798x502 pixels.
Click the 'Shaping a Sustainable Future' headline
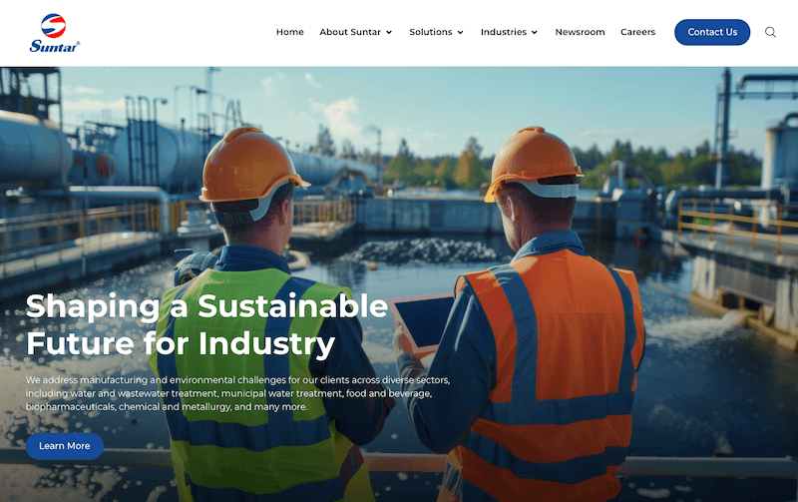click(206, 324)
